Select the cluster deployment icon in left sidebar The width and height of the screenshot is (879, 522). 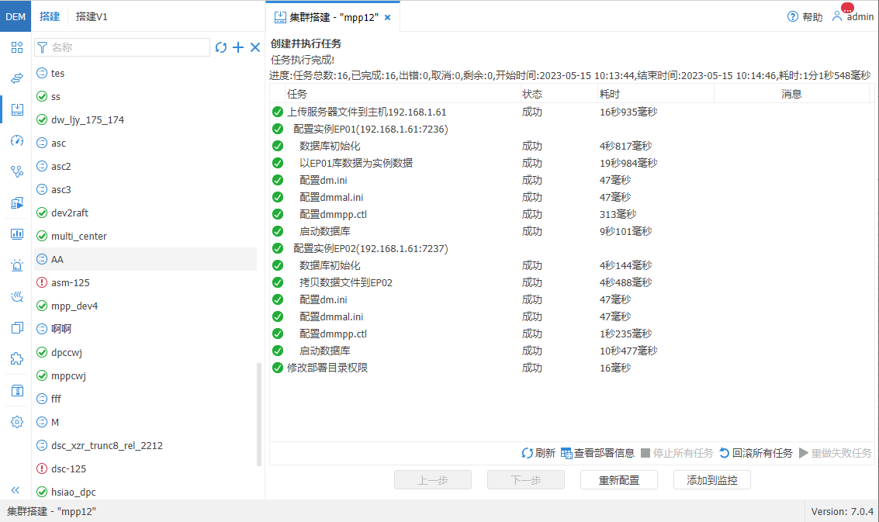click(x=16, y=109)
